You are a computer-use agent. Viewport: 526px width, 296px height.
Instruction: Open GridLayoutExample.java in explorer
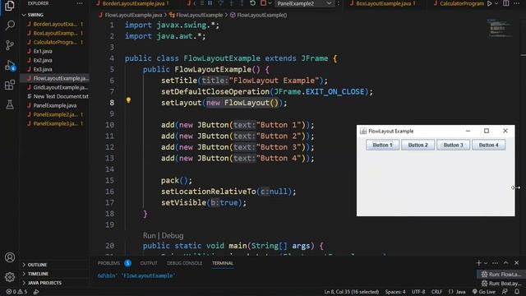(x=60, y=88)
